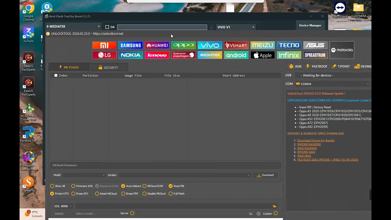Select the LG brand icon

(104, 55)
